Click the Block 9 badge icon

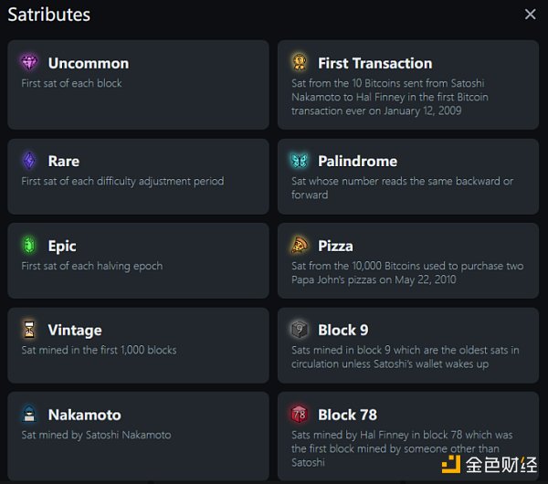300,330
